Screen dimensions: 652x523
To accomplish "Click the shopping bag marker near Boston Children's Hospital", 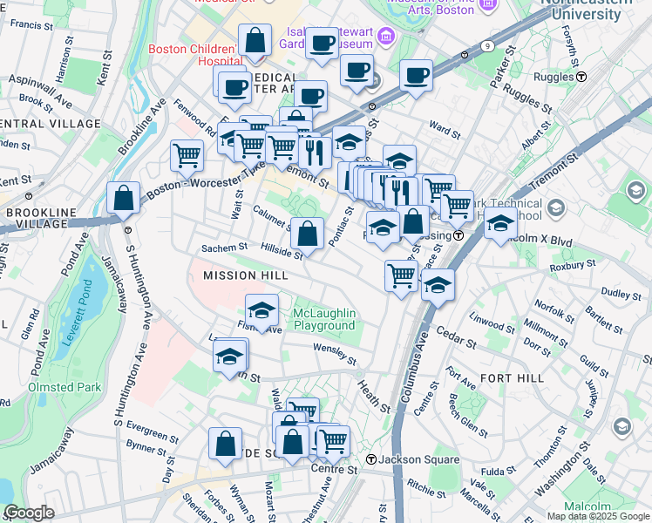I will pos(255,43).
